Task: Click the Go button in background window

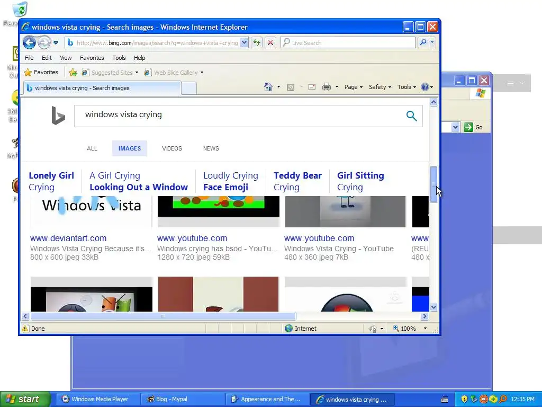Action: click(473, 127)
